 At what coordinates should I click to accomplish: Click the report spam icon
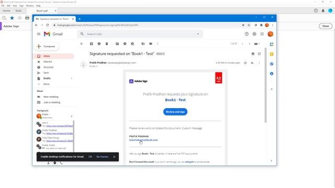99,44
